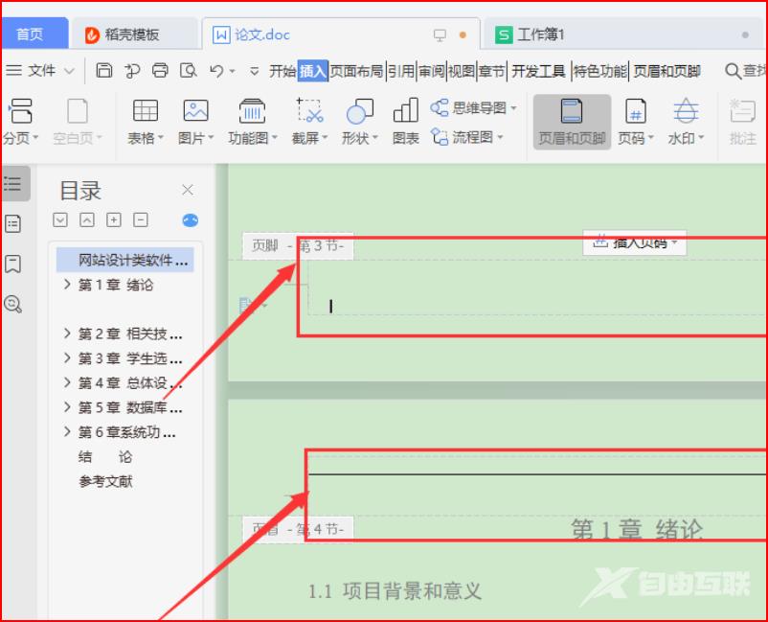Click the export to PDF icon

point(132,71)
